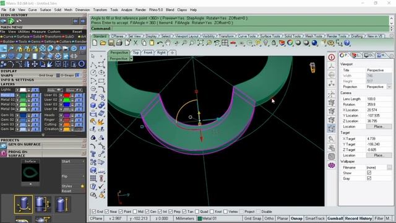Click Place button under Target Location

[379, 155]
